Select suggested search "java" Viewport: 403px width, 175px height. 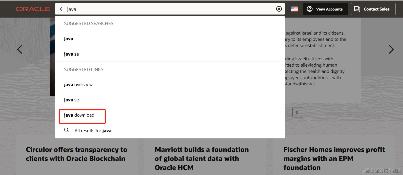point(69,39)
